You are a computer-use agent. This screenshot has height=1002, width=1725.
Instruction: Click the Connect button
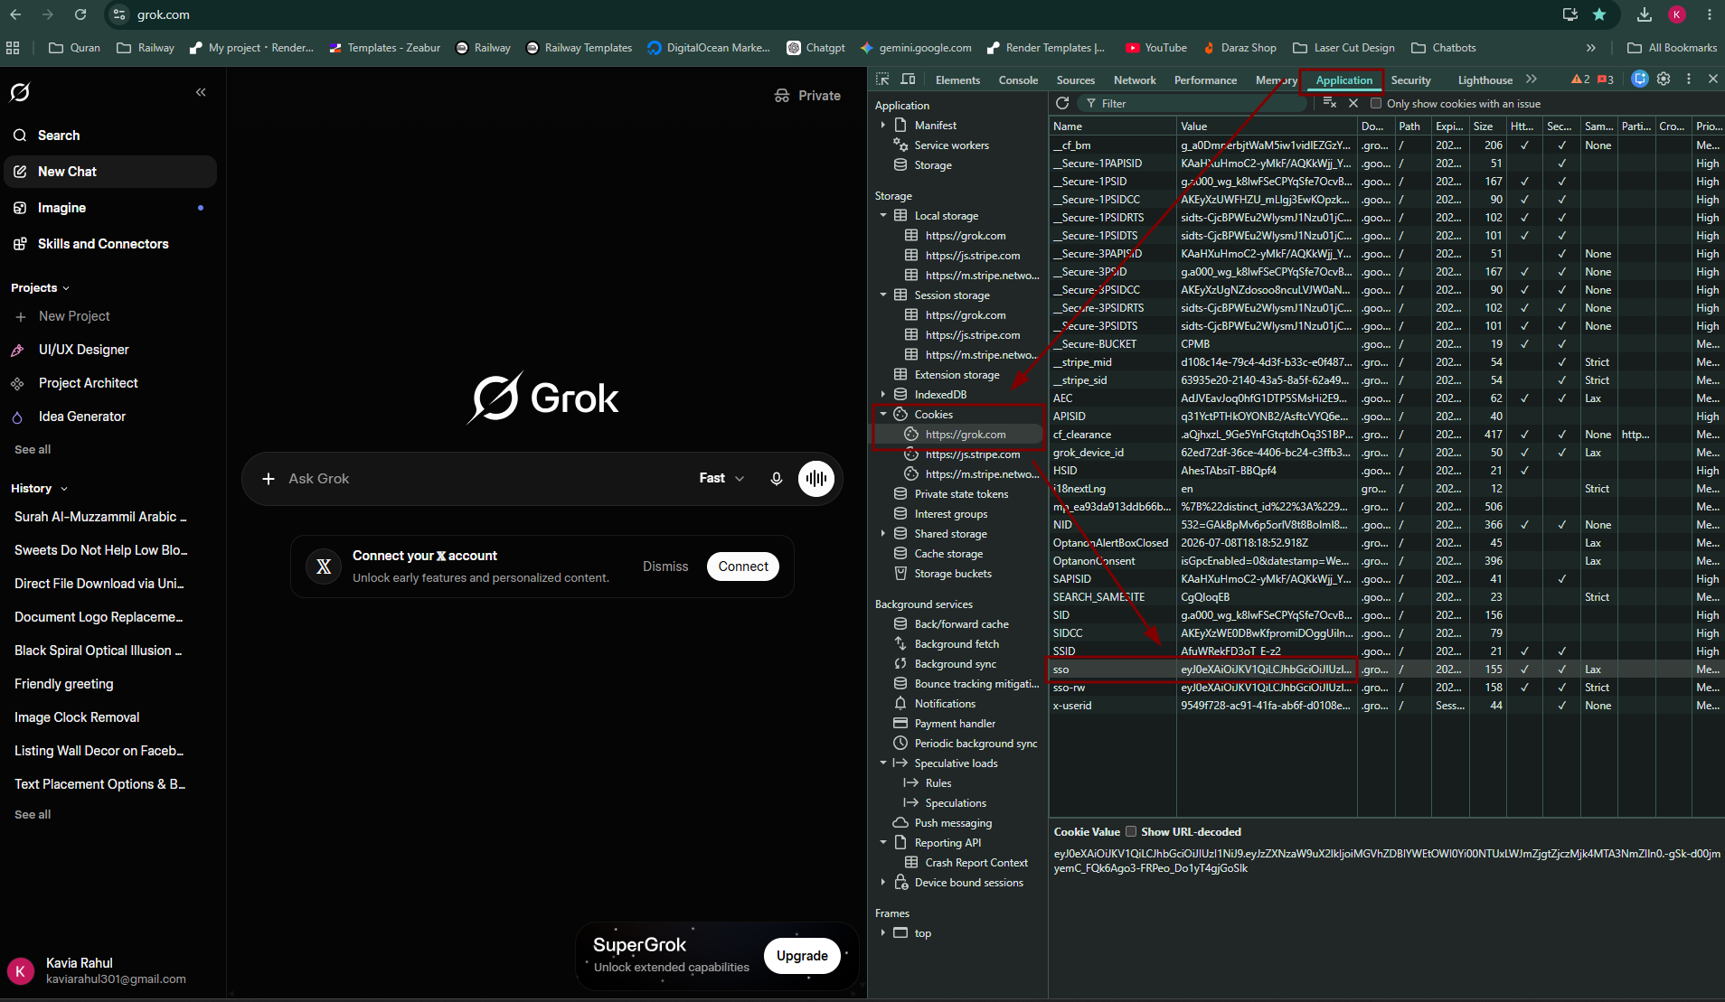743,567
